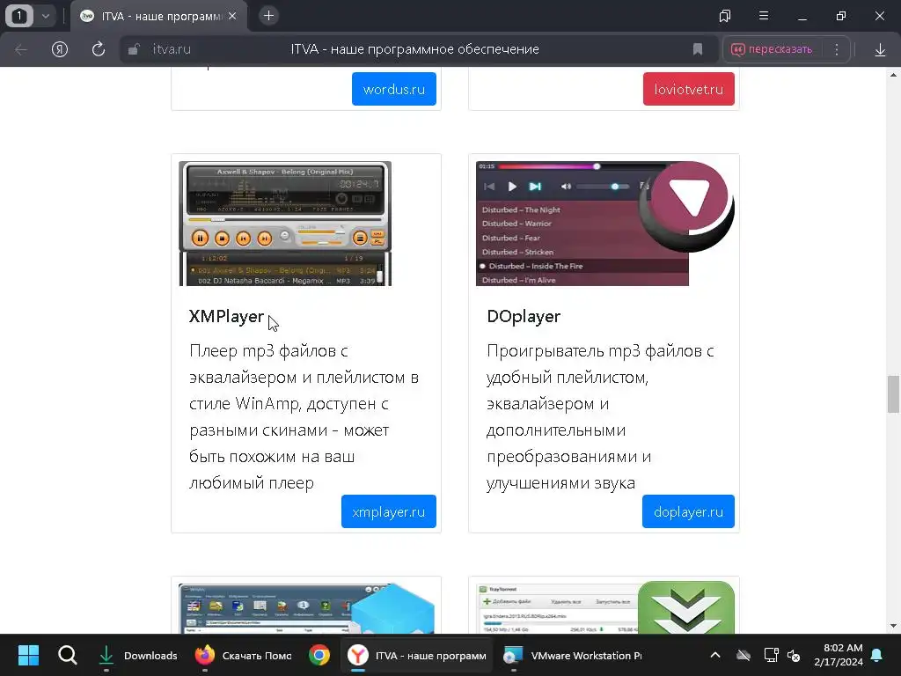
Task: Click the DOplayer screenshot thumbnail
Action: click(x=604, y=224)
